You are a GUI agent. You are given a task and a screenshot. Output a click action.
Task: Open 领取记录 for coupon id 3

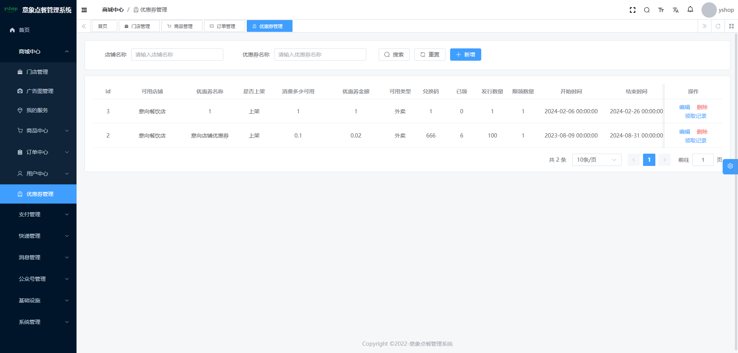click(x=696, y=116)
